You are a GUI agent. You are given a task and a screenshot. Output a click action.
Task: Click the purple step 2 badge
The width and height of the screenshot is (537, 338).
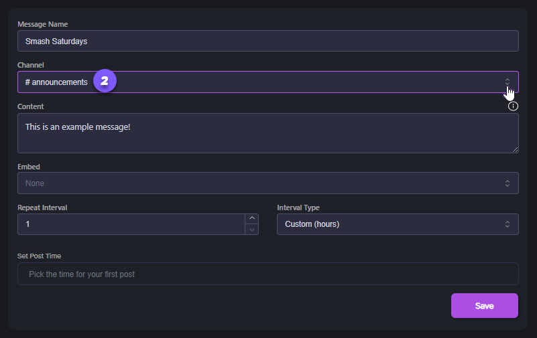click(x=104, y=82)
